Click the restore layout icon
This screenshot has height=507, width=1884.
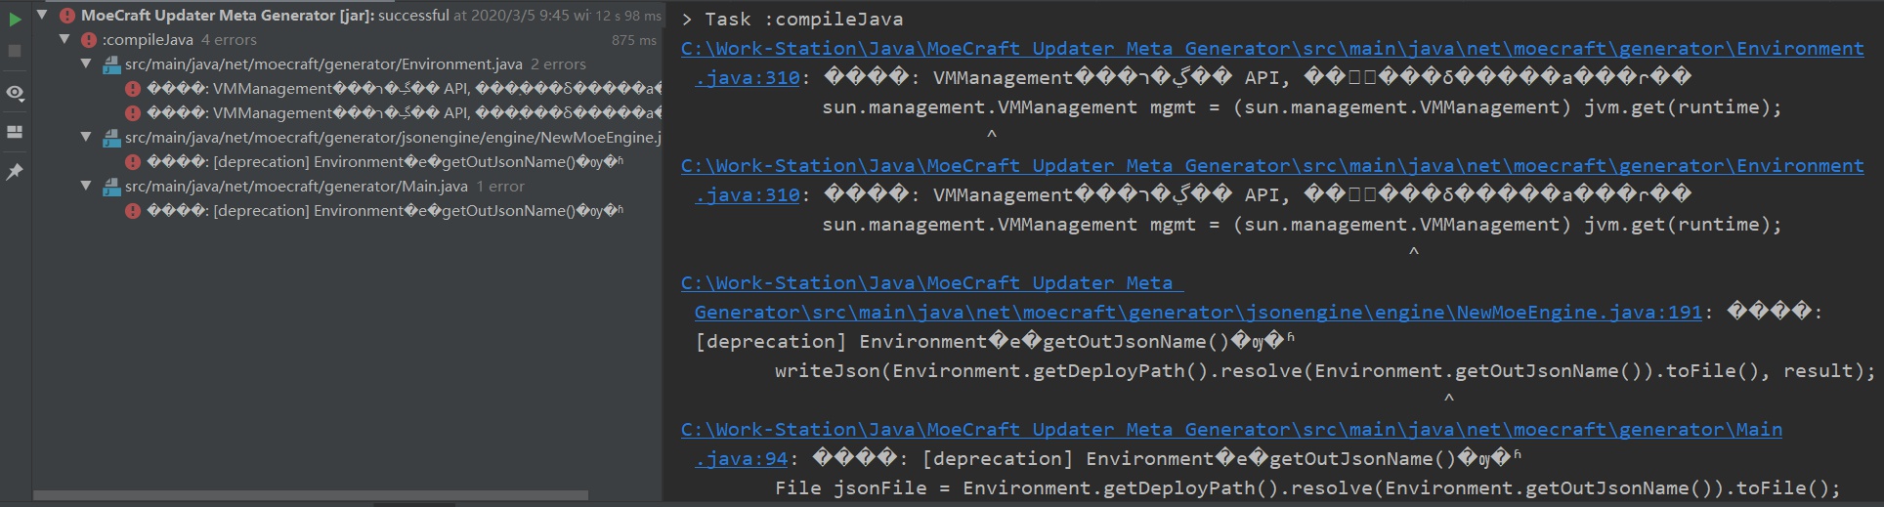point(15,132)
